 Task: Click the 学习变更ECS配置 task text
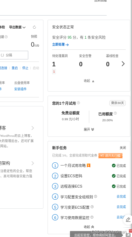75,207
